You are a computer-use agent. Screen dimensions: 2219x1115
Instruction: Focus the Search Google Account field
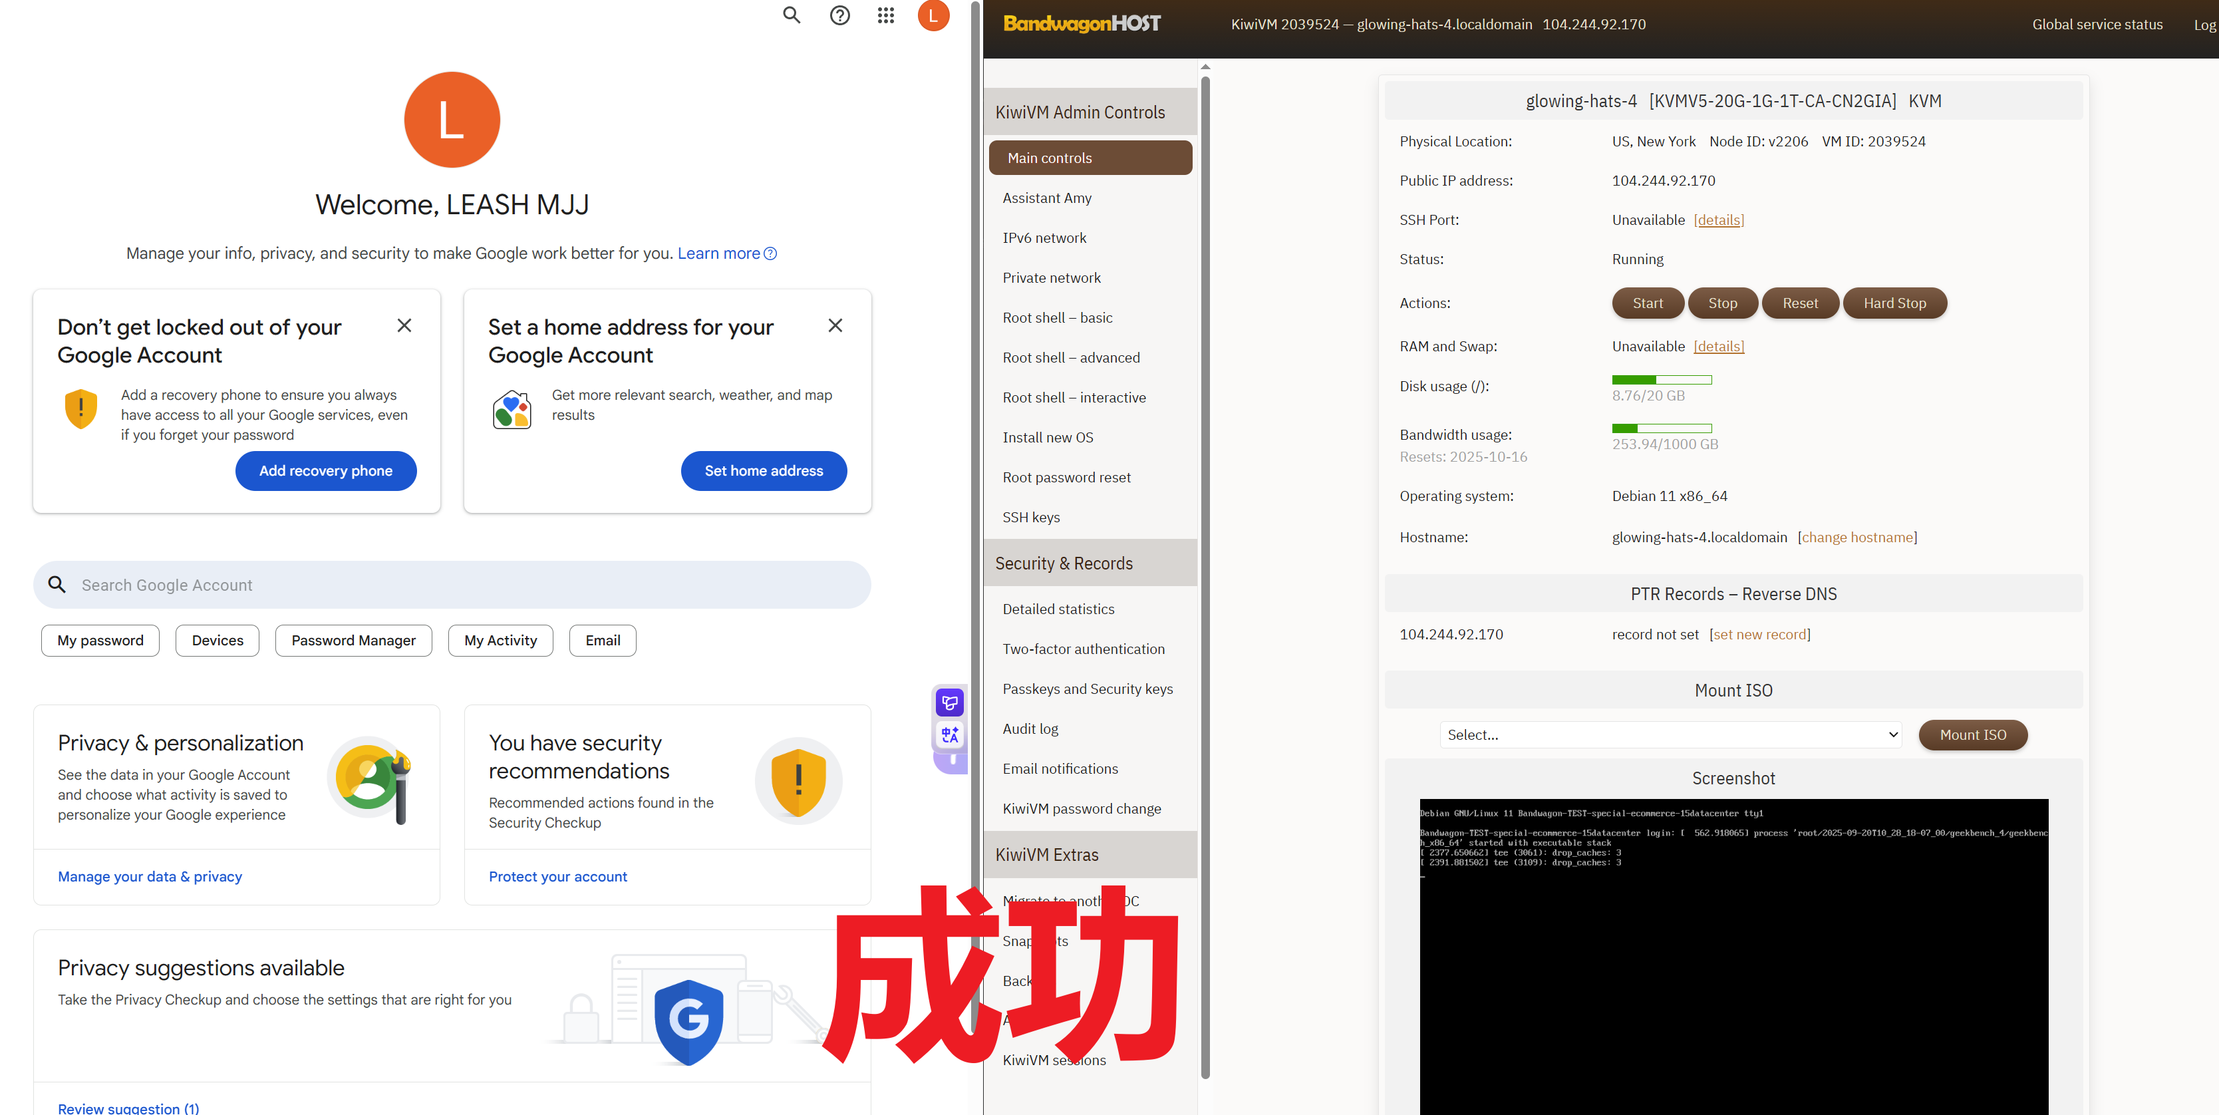(452, 585)
